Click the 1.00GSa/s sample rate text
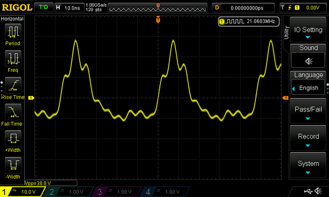 [96, 5]
